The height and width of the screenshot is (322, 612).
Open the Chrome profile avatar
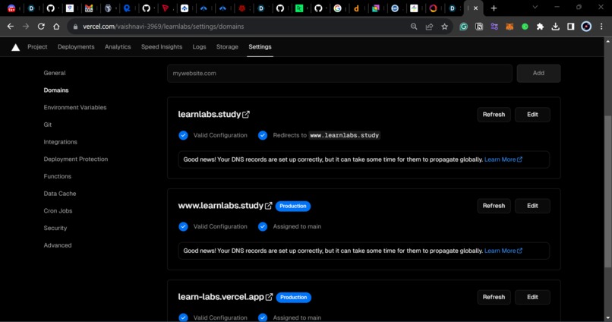[586, 27]
